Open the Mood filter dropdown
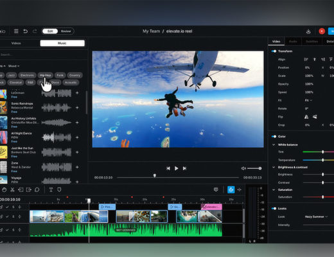334x257 pixels. point(14,66)
